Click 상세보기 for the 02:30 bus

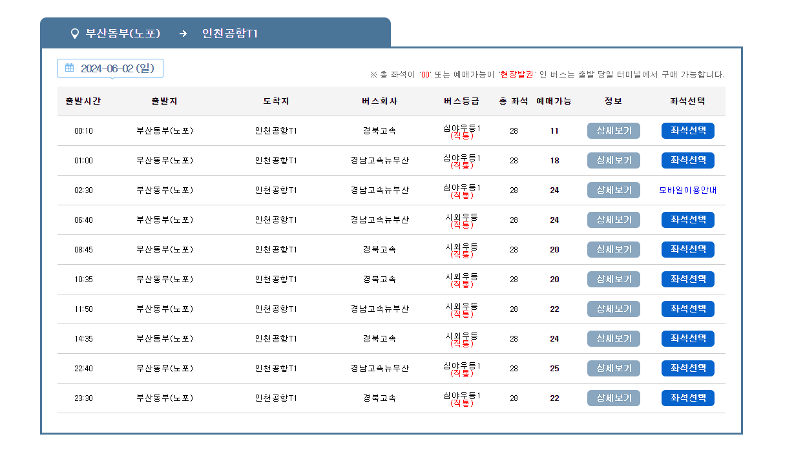(614, 190)
